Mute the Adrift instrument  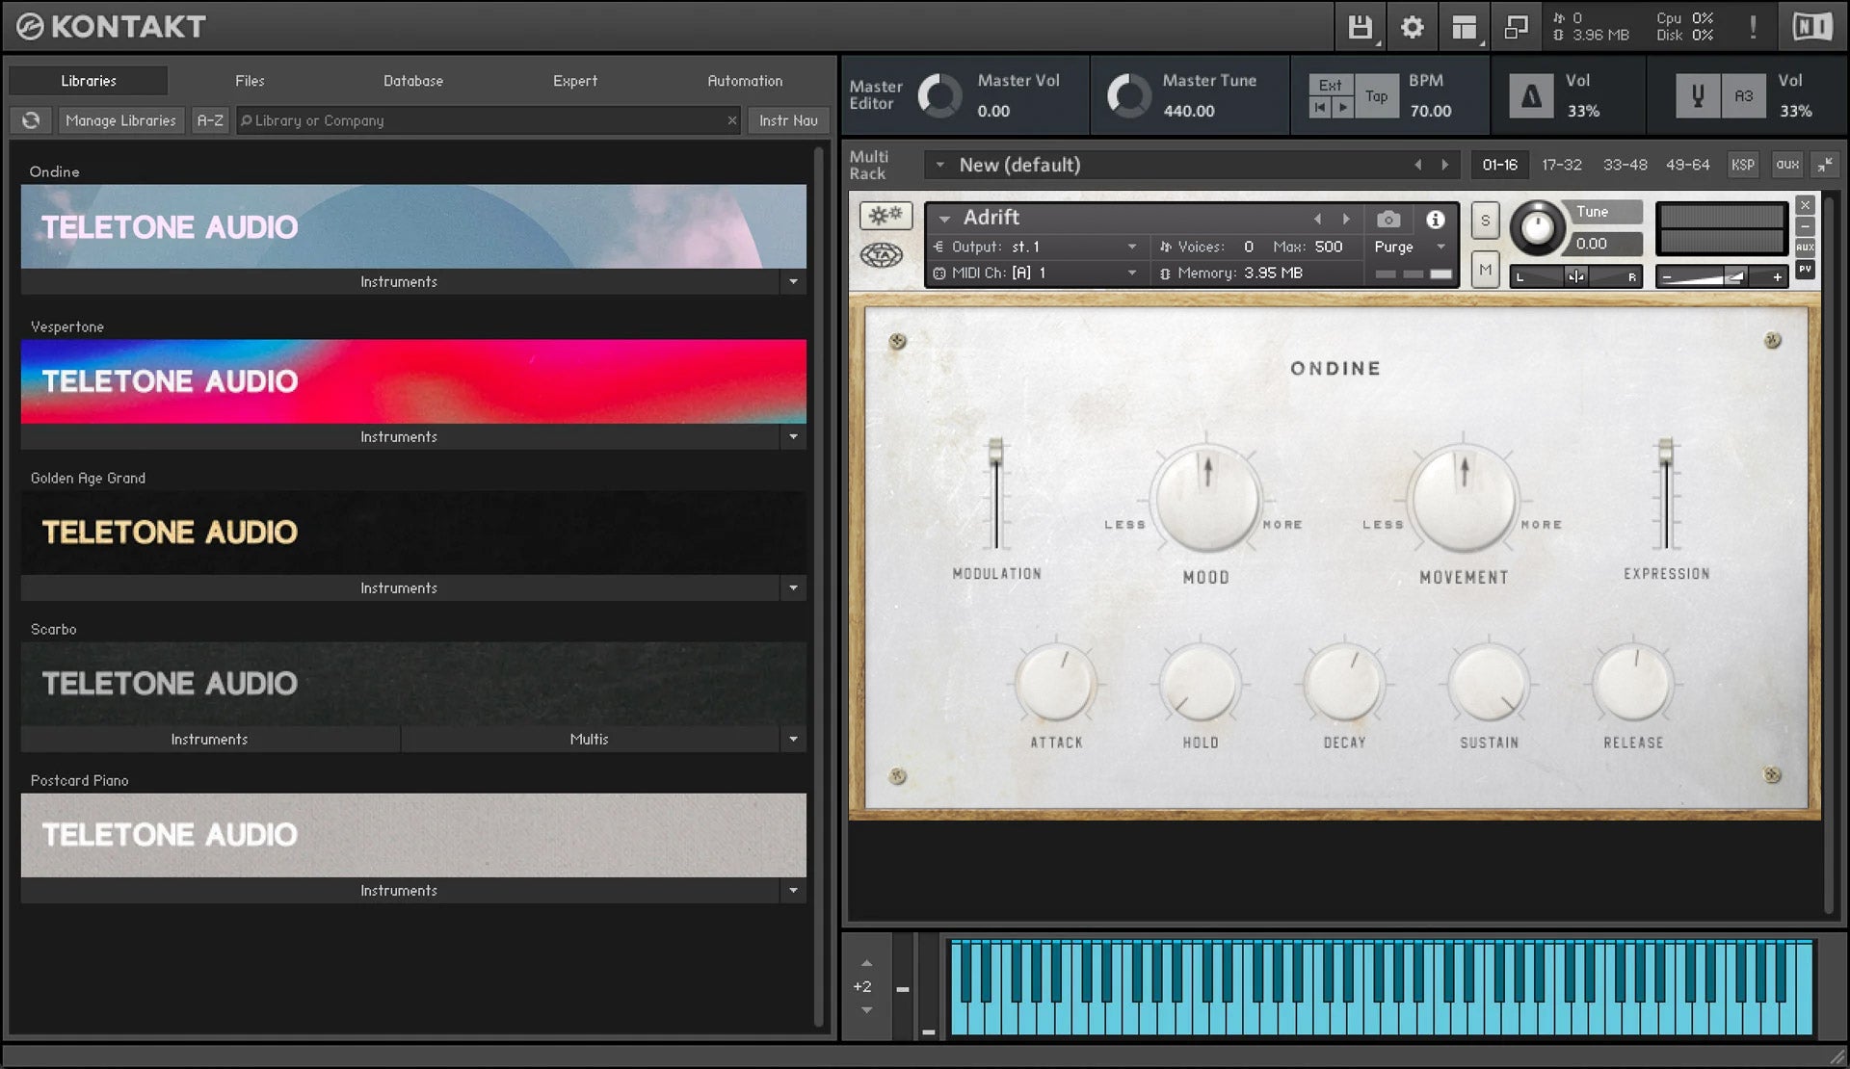1485,270
